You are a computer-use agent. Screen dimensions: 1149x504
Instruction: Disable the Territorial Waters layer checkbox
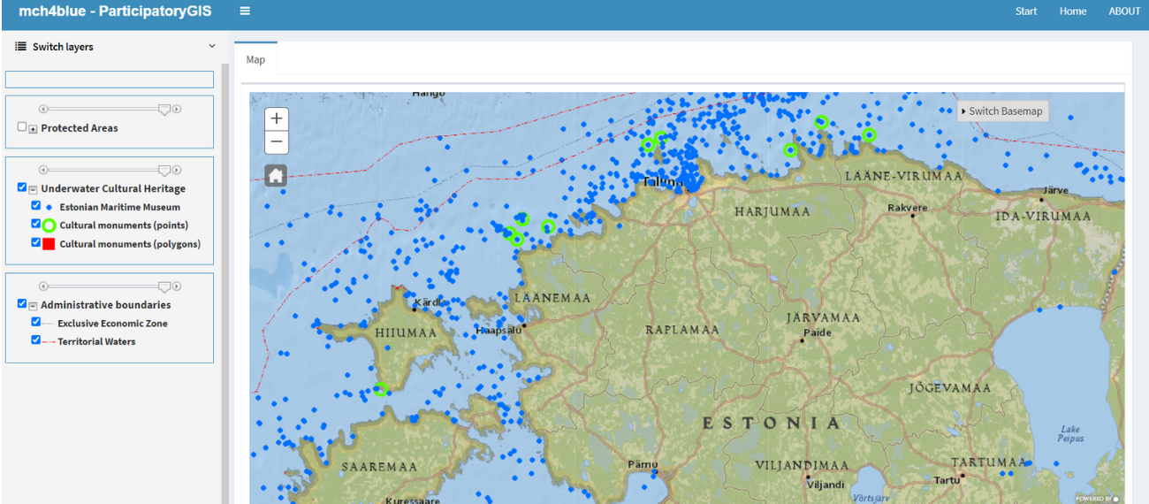pyautogui.click(x=36, y=340)
